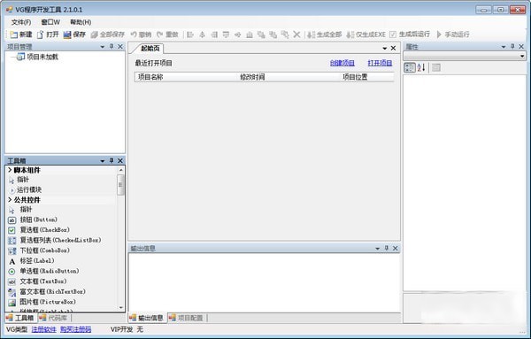This screenshot has width=531, height=339.
Task: Open the 输出信息 panel dropdown arrow
Action: [x=377, y=249]
